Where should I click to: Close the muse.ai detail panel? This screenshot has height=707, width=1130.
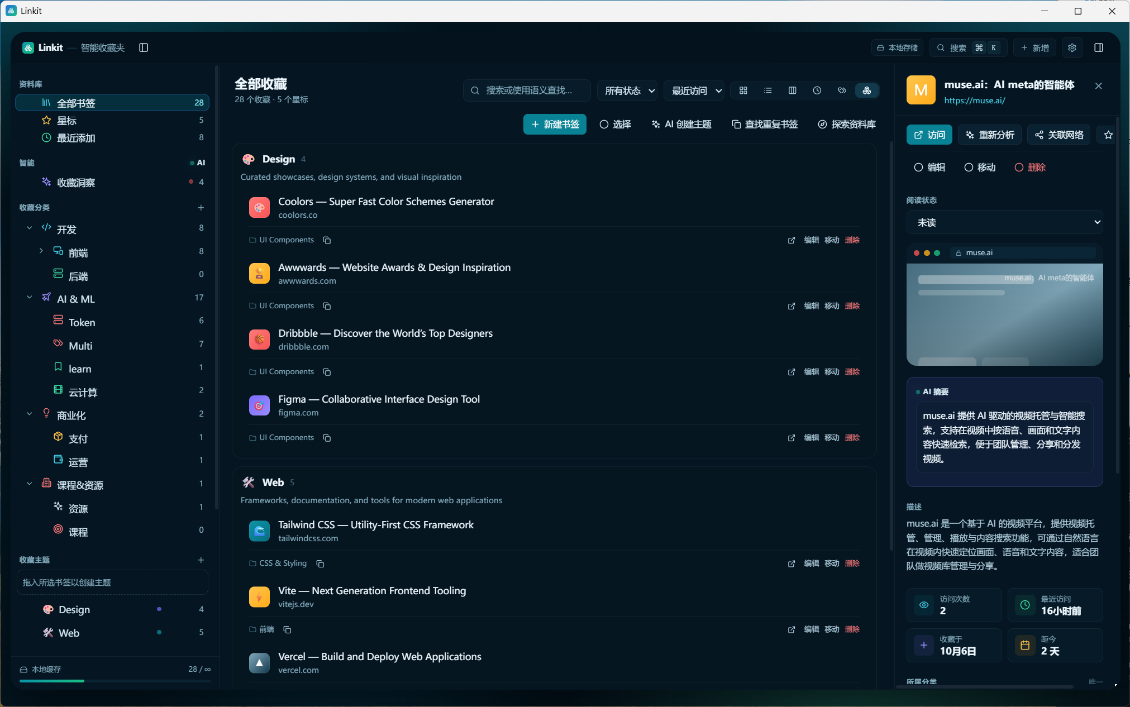1099,85
